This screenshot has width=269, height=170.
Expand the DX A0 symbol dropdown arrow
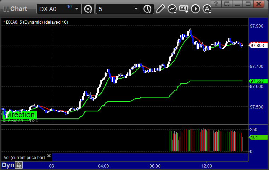77,9
